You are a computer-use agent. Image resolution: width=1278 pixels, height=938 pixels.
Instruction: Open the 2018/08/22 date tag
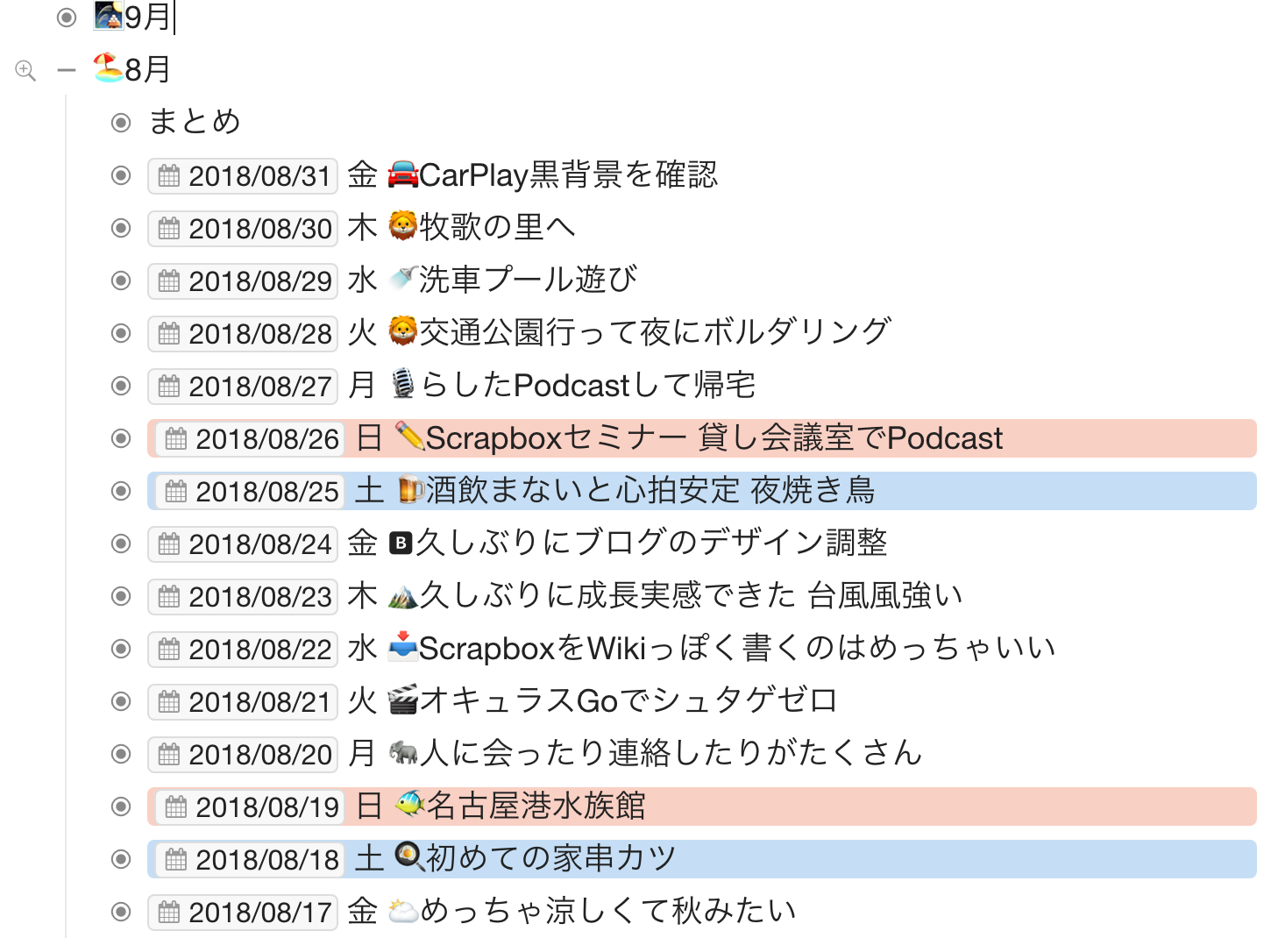click(x=243, y=649)
